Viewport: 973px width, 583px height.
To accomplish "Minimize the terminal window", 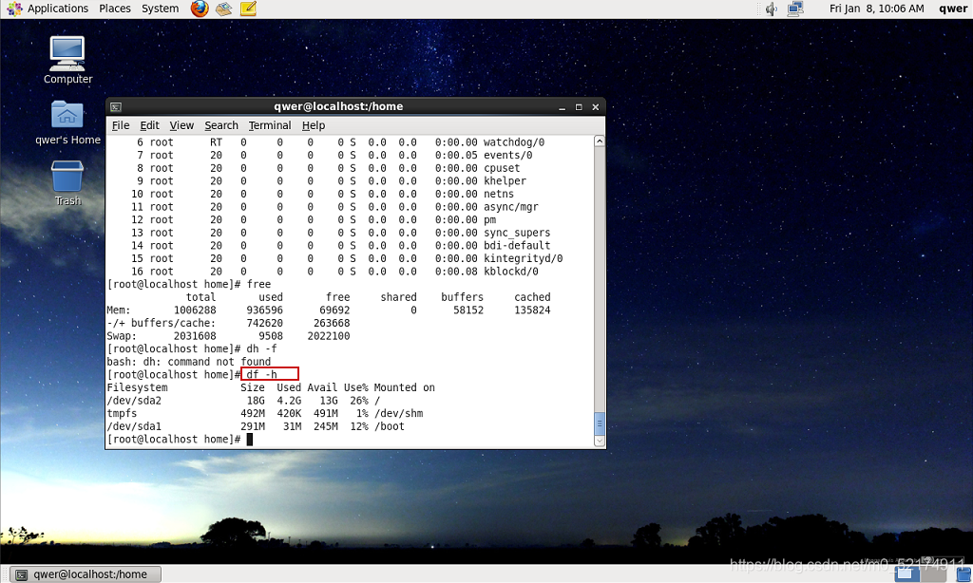I will [x=563, y=107].
